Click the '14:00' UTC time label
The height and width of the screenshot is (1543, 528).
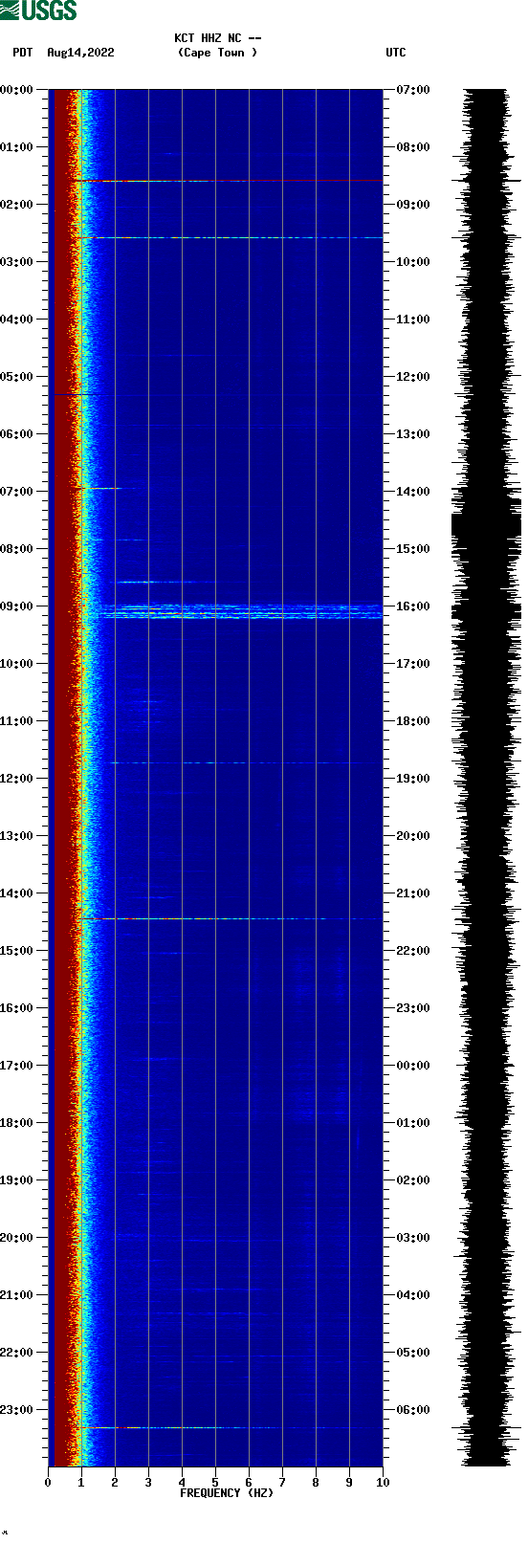coord(413,492)
